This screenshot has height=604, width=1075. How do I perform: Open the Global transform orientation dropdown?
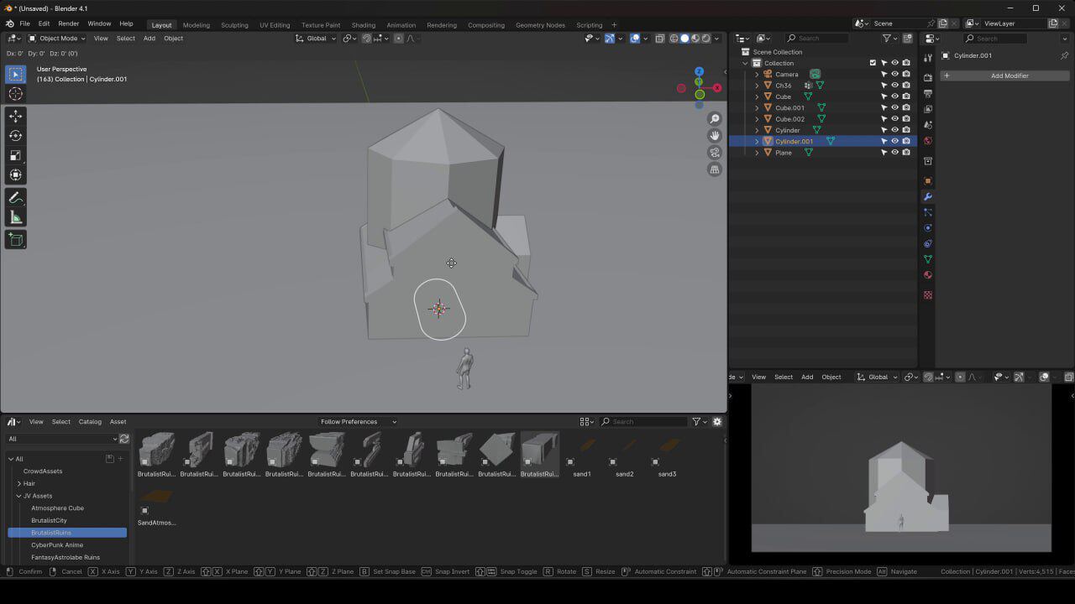click(x=315, y=38)
